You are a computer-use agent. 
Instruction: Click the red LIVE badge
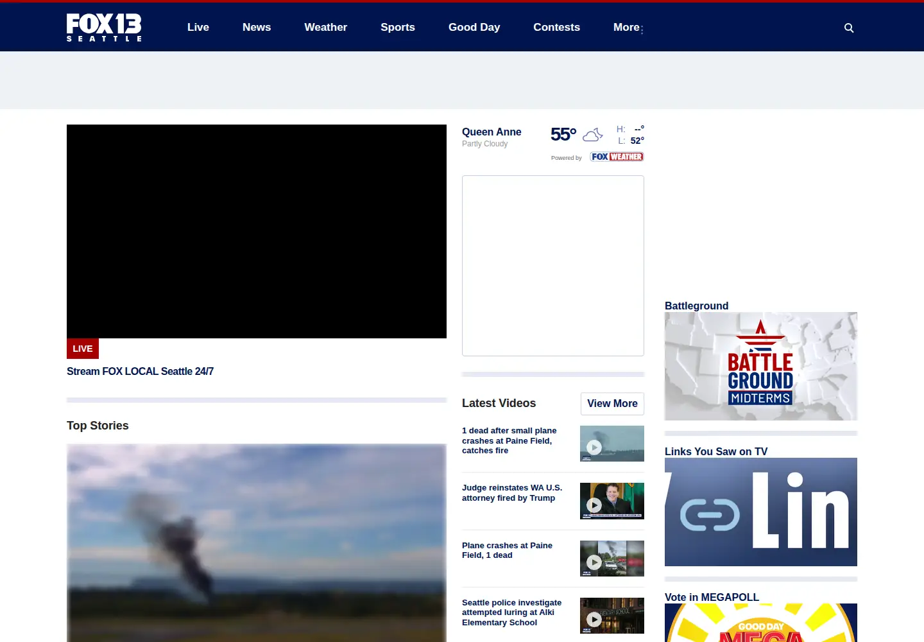pos(83,349)
